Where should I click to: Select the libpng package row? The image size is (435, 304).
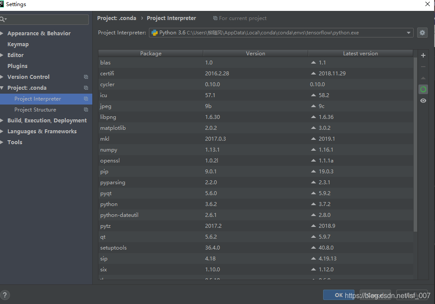coord(256,117)
